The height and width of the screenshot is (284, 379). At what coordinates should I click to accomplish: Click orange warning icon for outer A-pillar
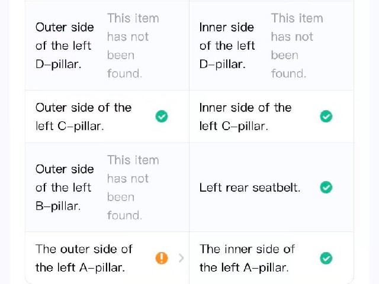[162, 258]
